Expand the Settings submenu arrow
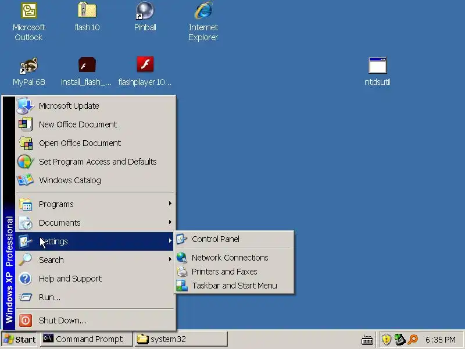 click(170, 241)
